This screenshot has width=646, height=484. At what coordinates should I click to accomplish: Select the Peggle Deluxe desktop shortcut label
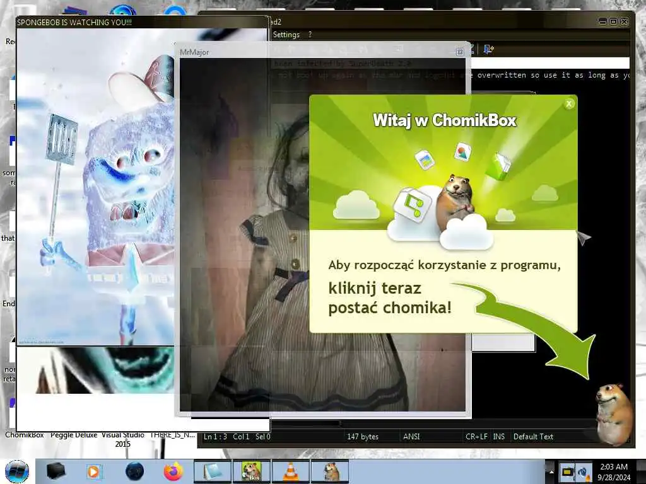coord(74,435)
